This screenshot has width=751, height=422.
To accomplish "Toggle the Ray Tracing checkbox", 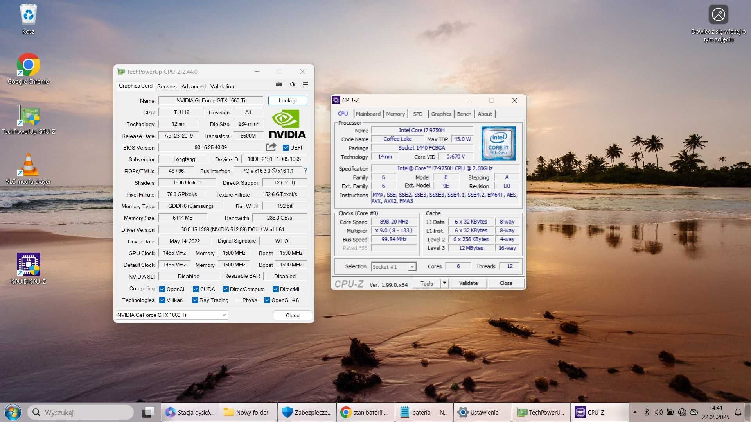I will [x=195, y=300].
